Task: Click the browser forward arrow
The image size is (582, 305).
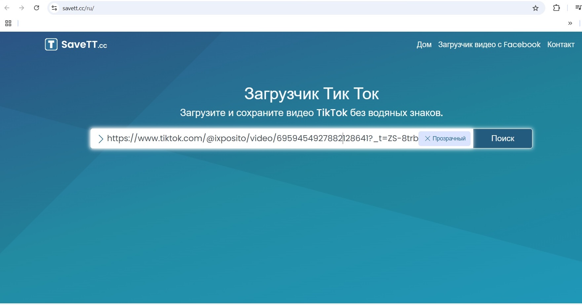Action: pyautogui.click(x=21, y=8)
